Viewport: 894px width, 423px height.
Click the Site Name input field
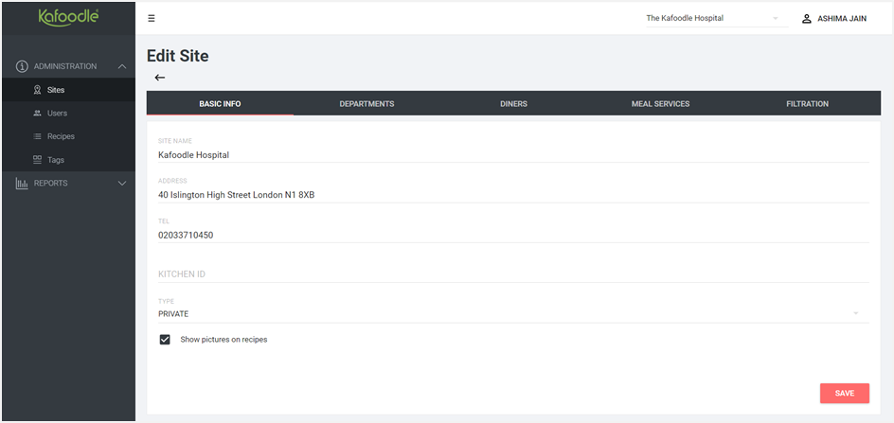[x=513, y=155]
